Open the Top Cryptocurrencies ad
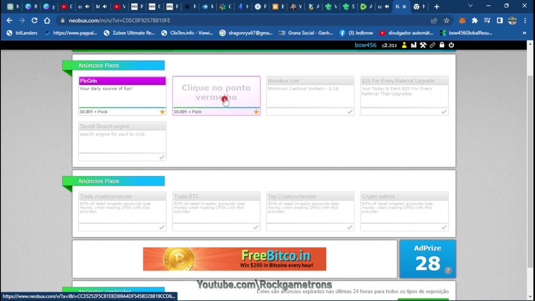535x301 pixels. point(311,212)
